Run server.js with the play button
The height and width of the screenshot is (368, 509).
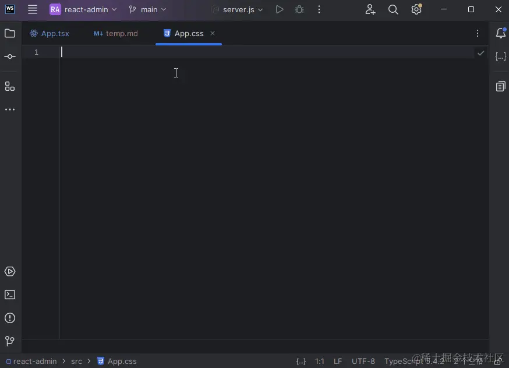pos(280,9)
